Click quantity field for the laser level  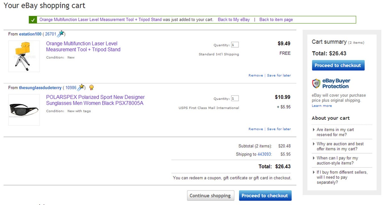(235, 45)
